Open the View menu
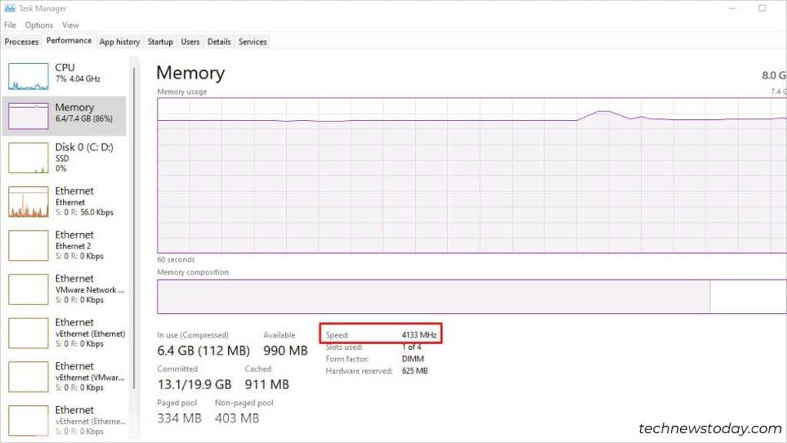Viewport: 787px width, 443px height. pos(70,25)
